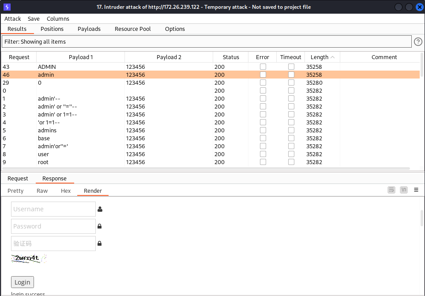Image resolution: width=425 pixels, height=296 pixels.
Task: Click the user icon beside Username field
Action: click(100, 209)
